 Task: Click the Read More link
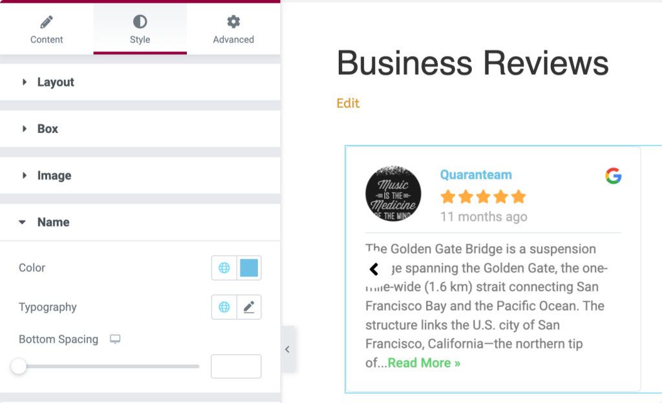424,363
